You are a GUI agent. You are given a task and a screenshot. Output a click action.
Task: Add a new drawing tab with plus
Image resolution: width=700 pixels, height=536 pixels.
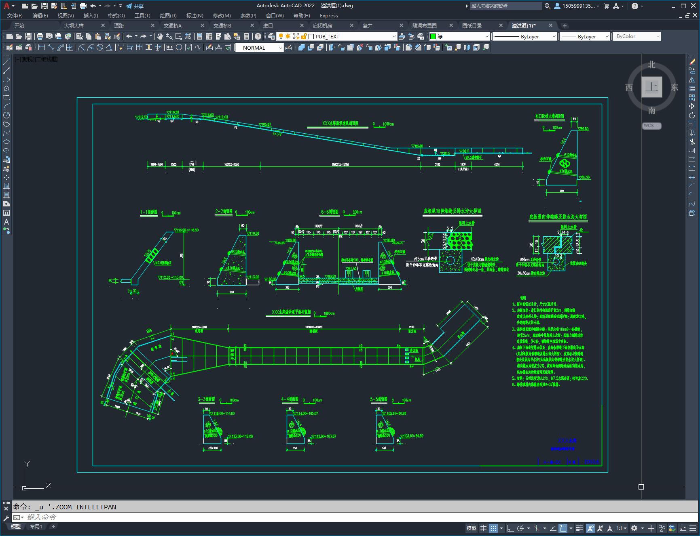565,25
